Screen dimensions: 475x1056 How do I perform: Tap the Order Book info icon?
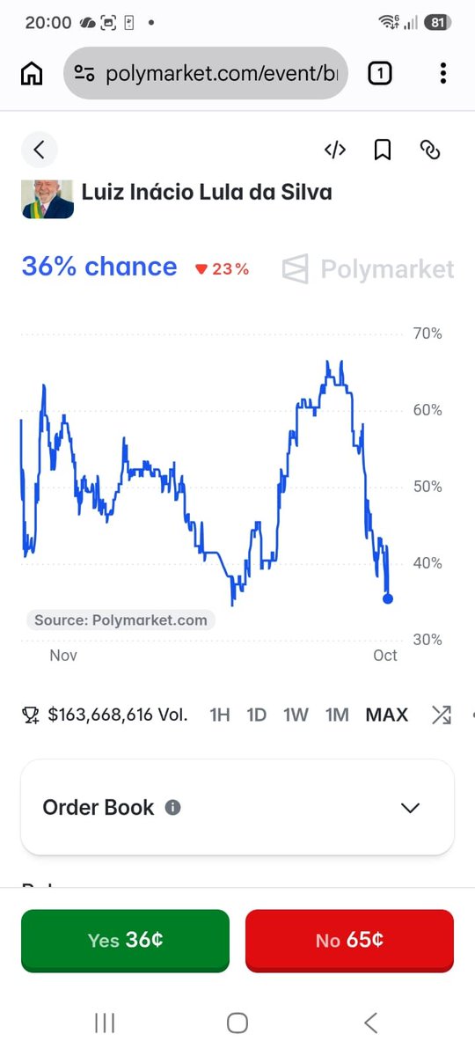(x=173, y=807)
